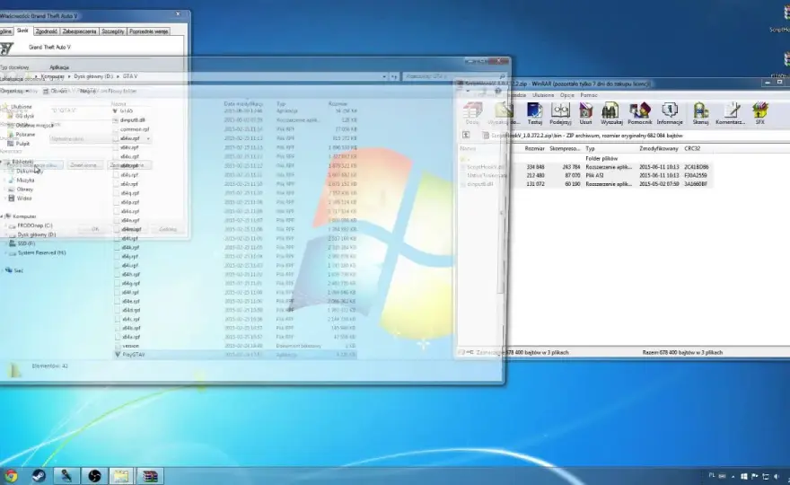Select the version file in Explorer
Image resolution: width=790 pixels, height=485 pixels.
click(x=130, y=346)
